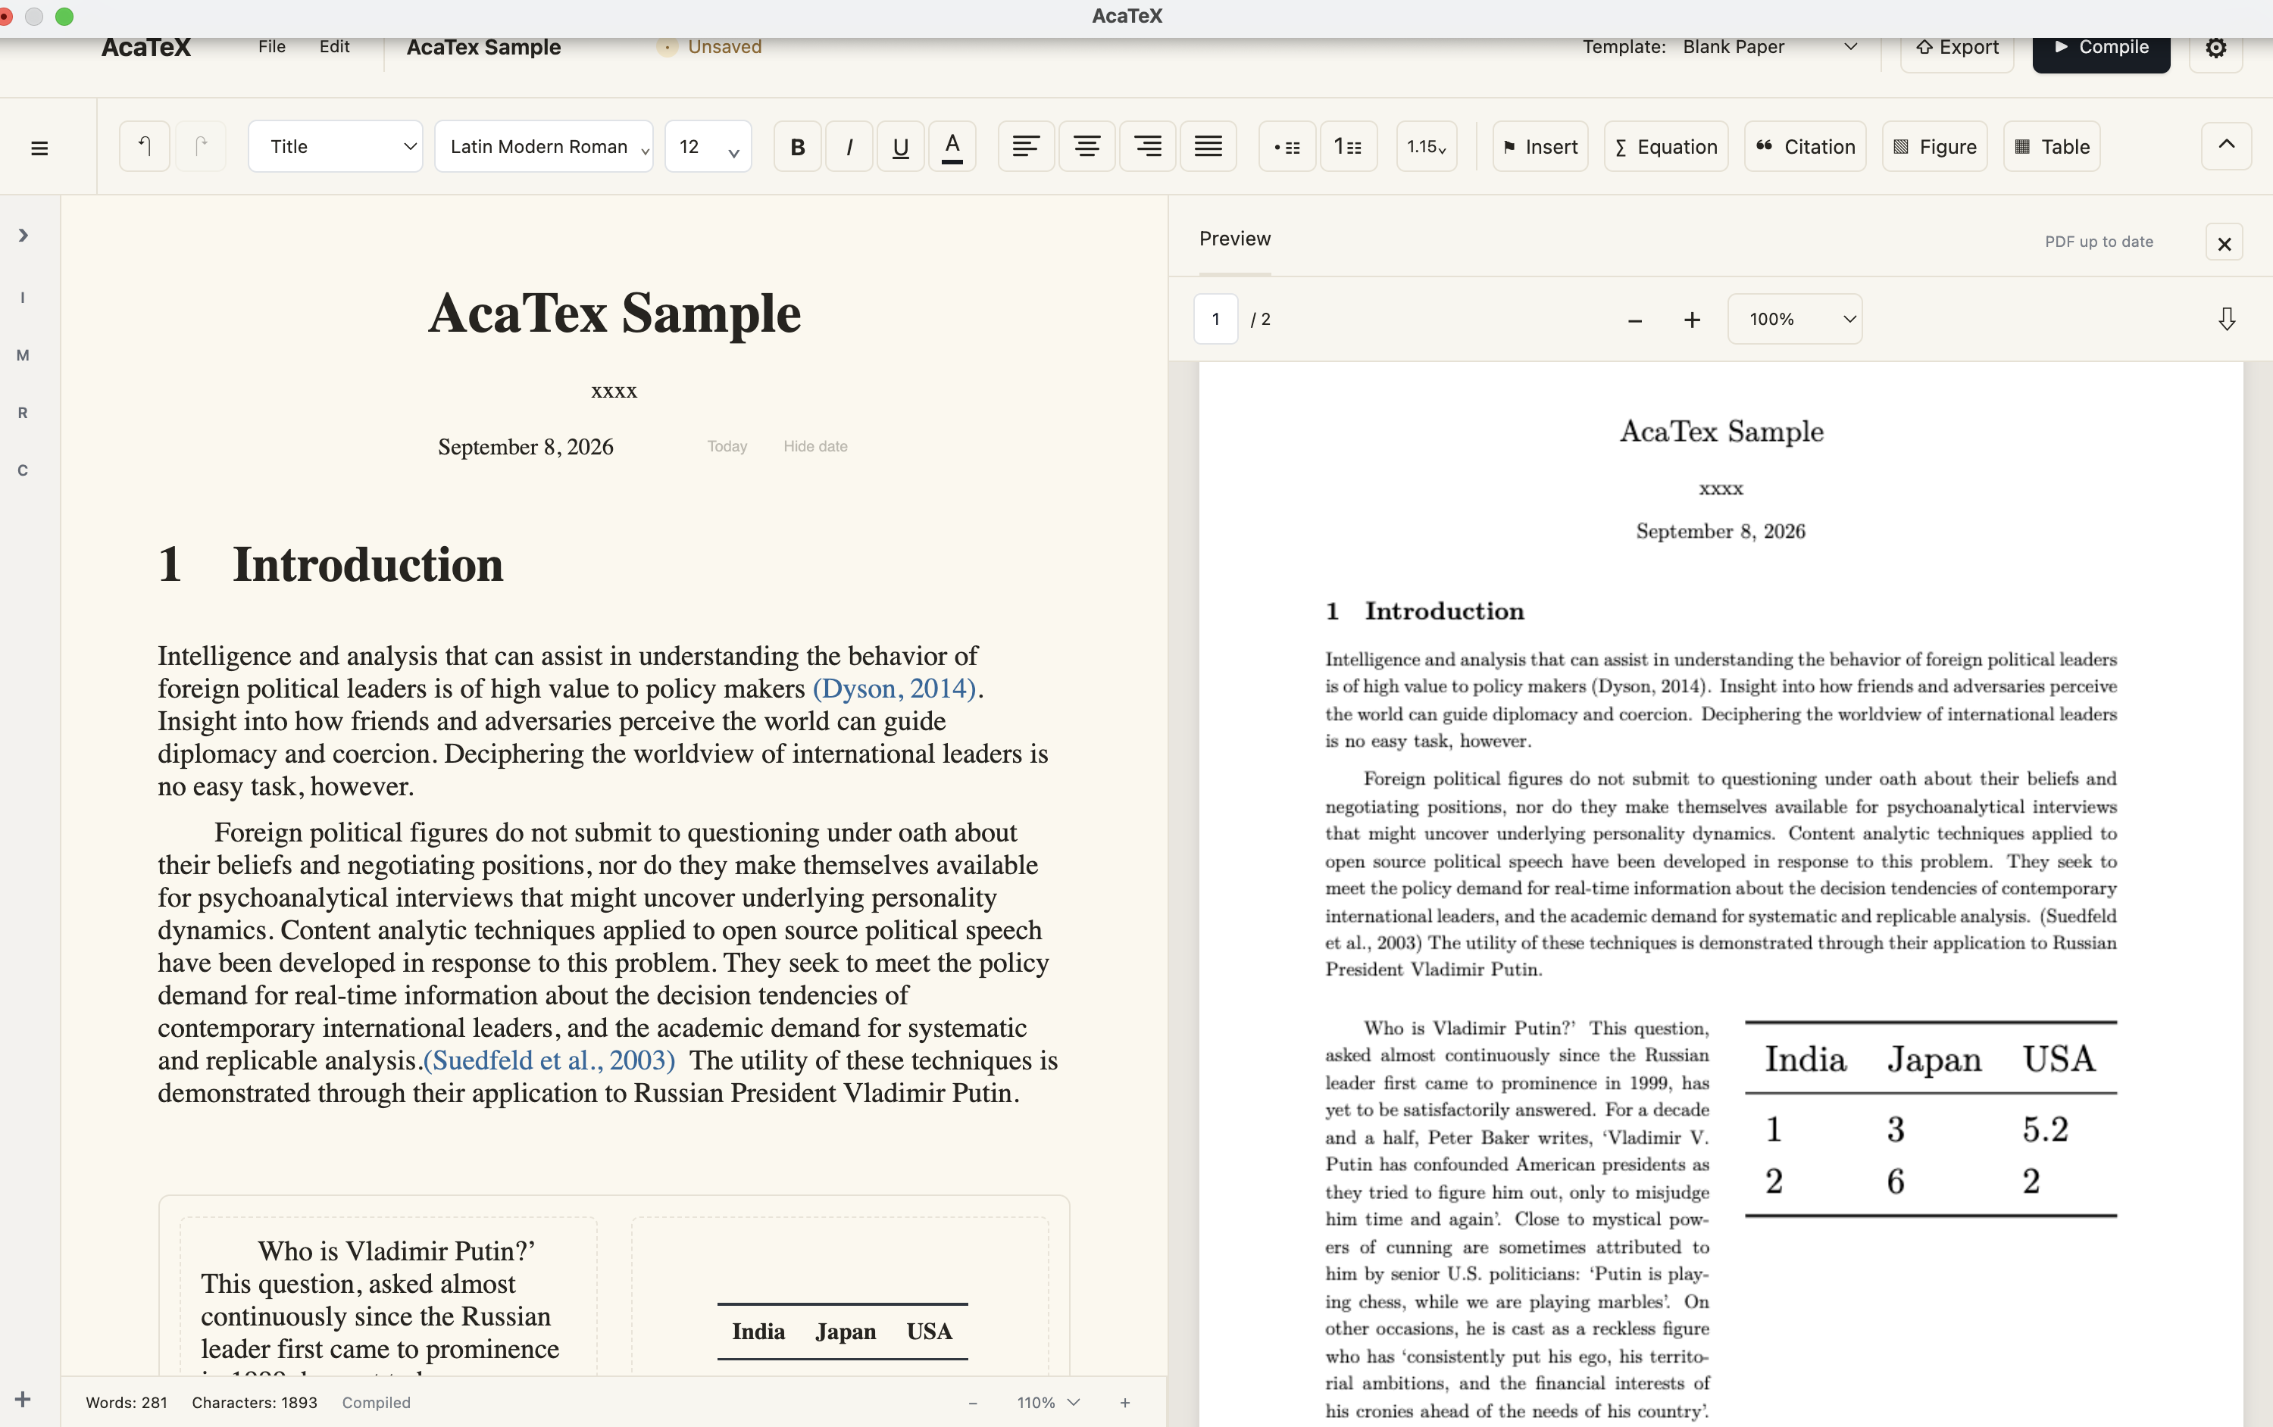
Task: Insert a Figure
Action: (1935, 146)
